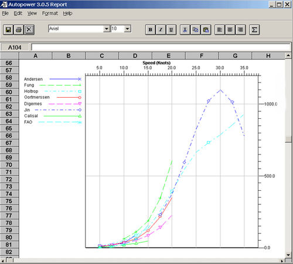Select column D header
The image size is (293, 264).
135,56
